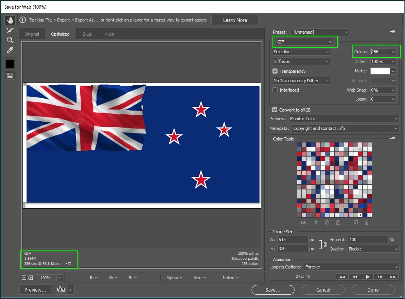Click shift colors to web palette icon
The image size is (405, 299).
[x=327, y=222]
